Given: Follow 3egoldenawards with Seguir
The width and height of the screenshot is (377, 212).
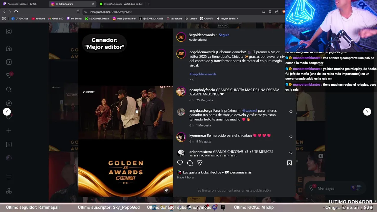Looking at the screenshot, I should 224,35.
